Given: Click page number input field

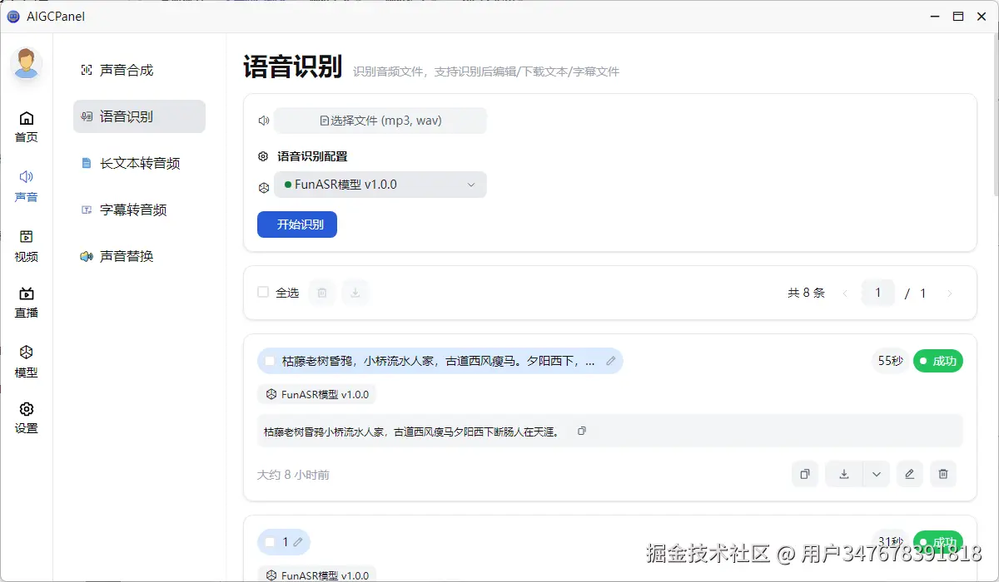Looking at the screenshot, I should (878, 293).
